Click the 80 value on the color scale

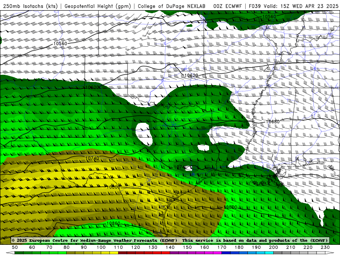67,247
